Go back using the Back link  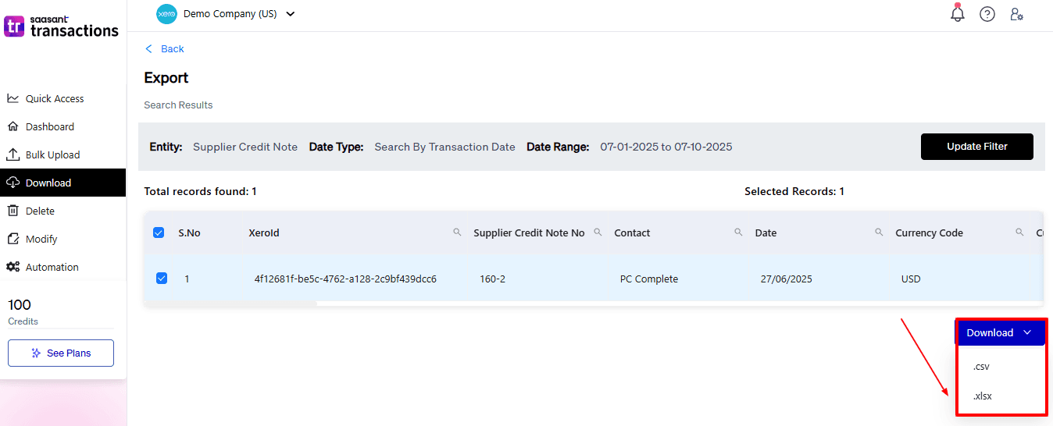[x=165, y=49]
